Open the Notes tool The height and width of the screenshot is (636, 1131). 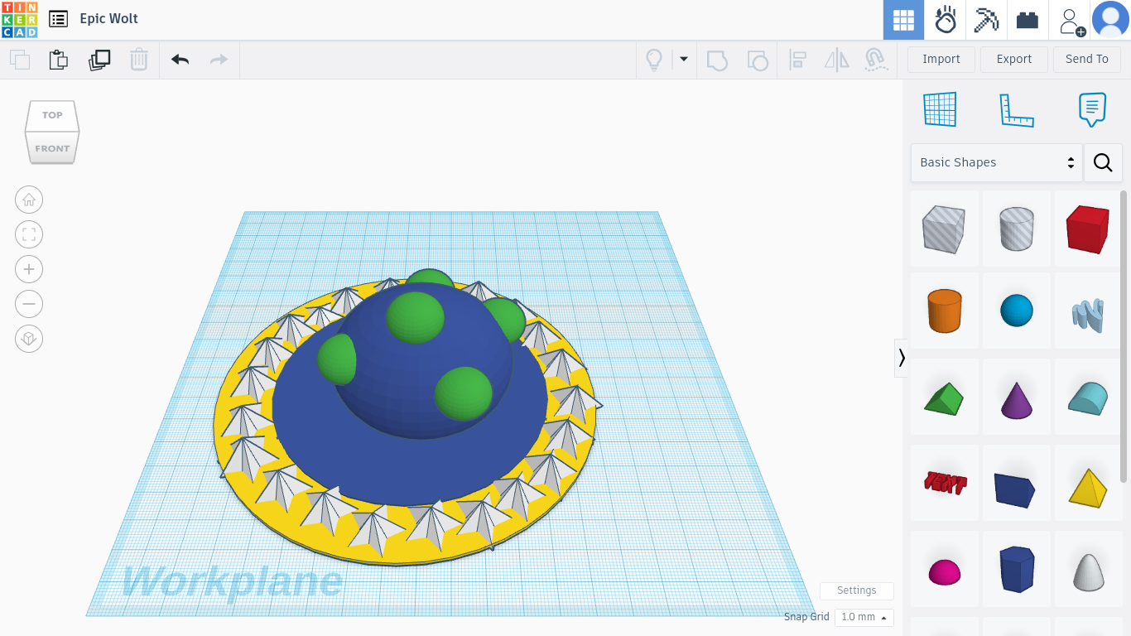pyautogui.click(x=1093, y=109)
